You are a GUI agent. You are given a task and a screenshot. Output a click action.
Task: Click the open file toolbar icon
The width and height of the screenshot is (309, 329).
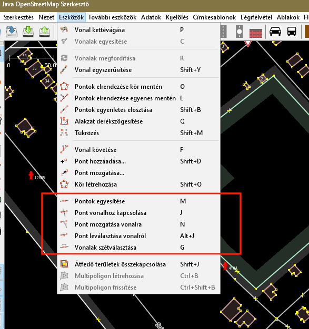[x=12, y=32]
